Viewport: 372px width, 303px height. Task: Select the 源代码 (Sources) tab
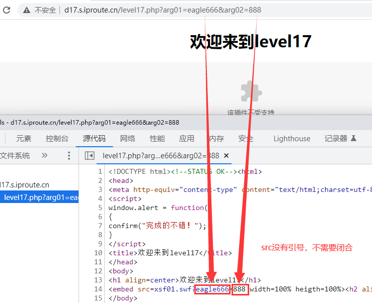point(94,139)
